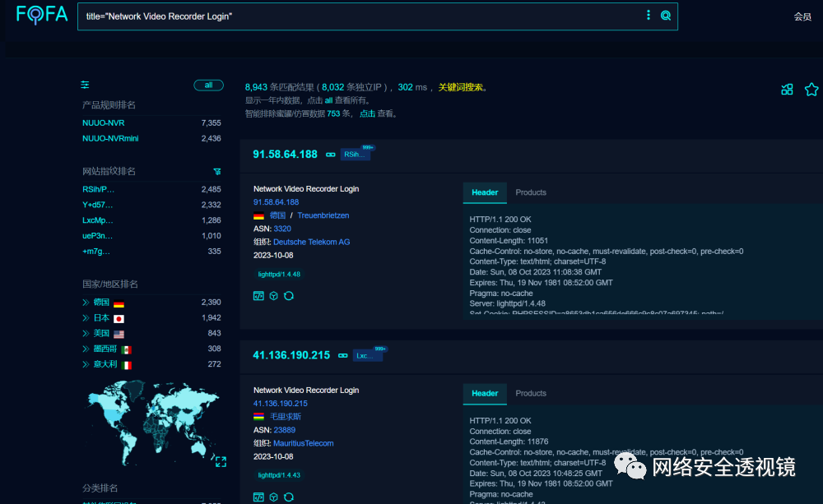The width and height of the screenshot is (823, 504).
Task: Click link icon next to 41.136.190.215
Action: click(x=342, y=355)
